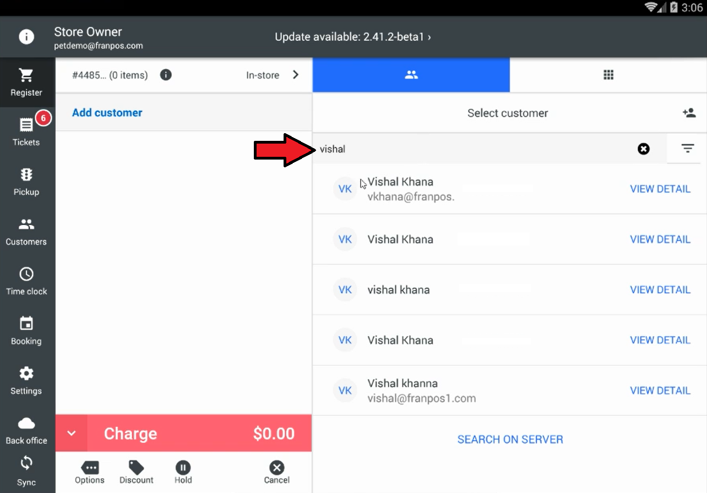Click the add new customer icon
The image size is (707, 493).
point(689,113)
